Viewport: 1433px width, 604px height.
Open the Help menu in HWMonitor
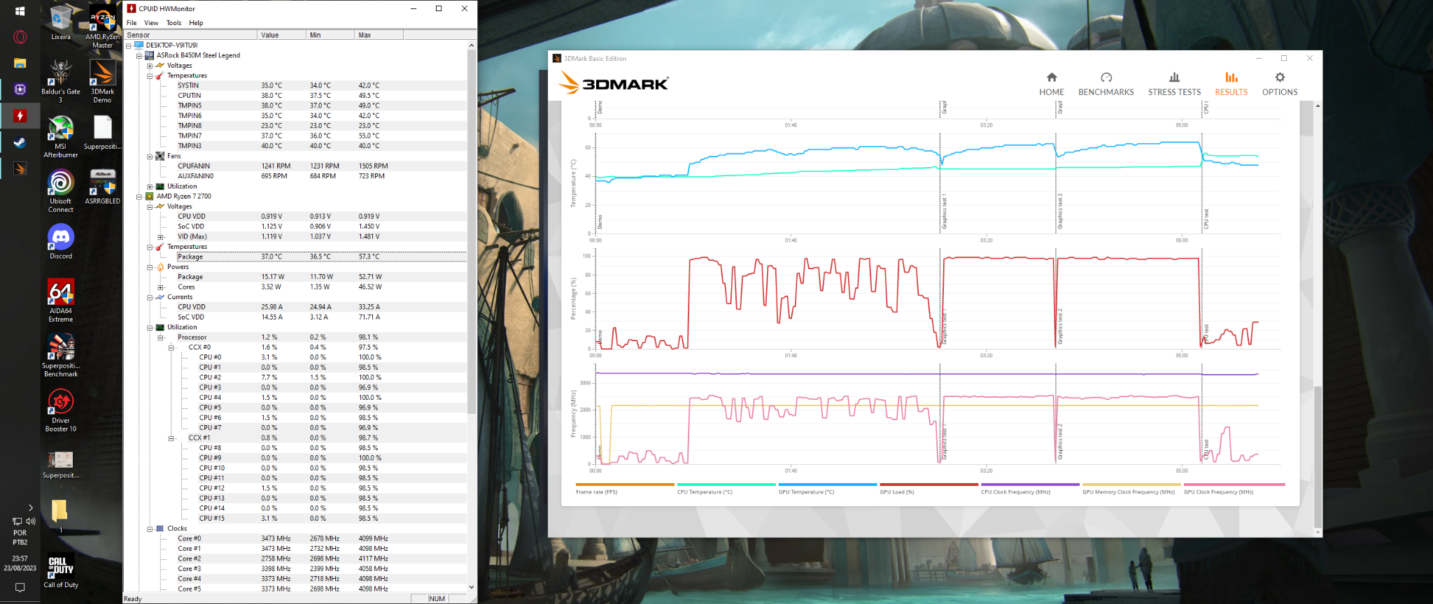[x=196, y=23]
